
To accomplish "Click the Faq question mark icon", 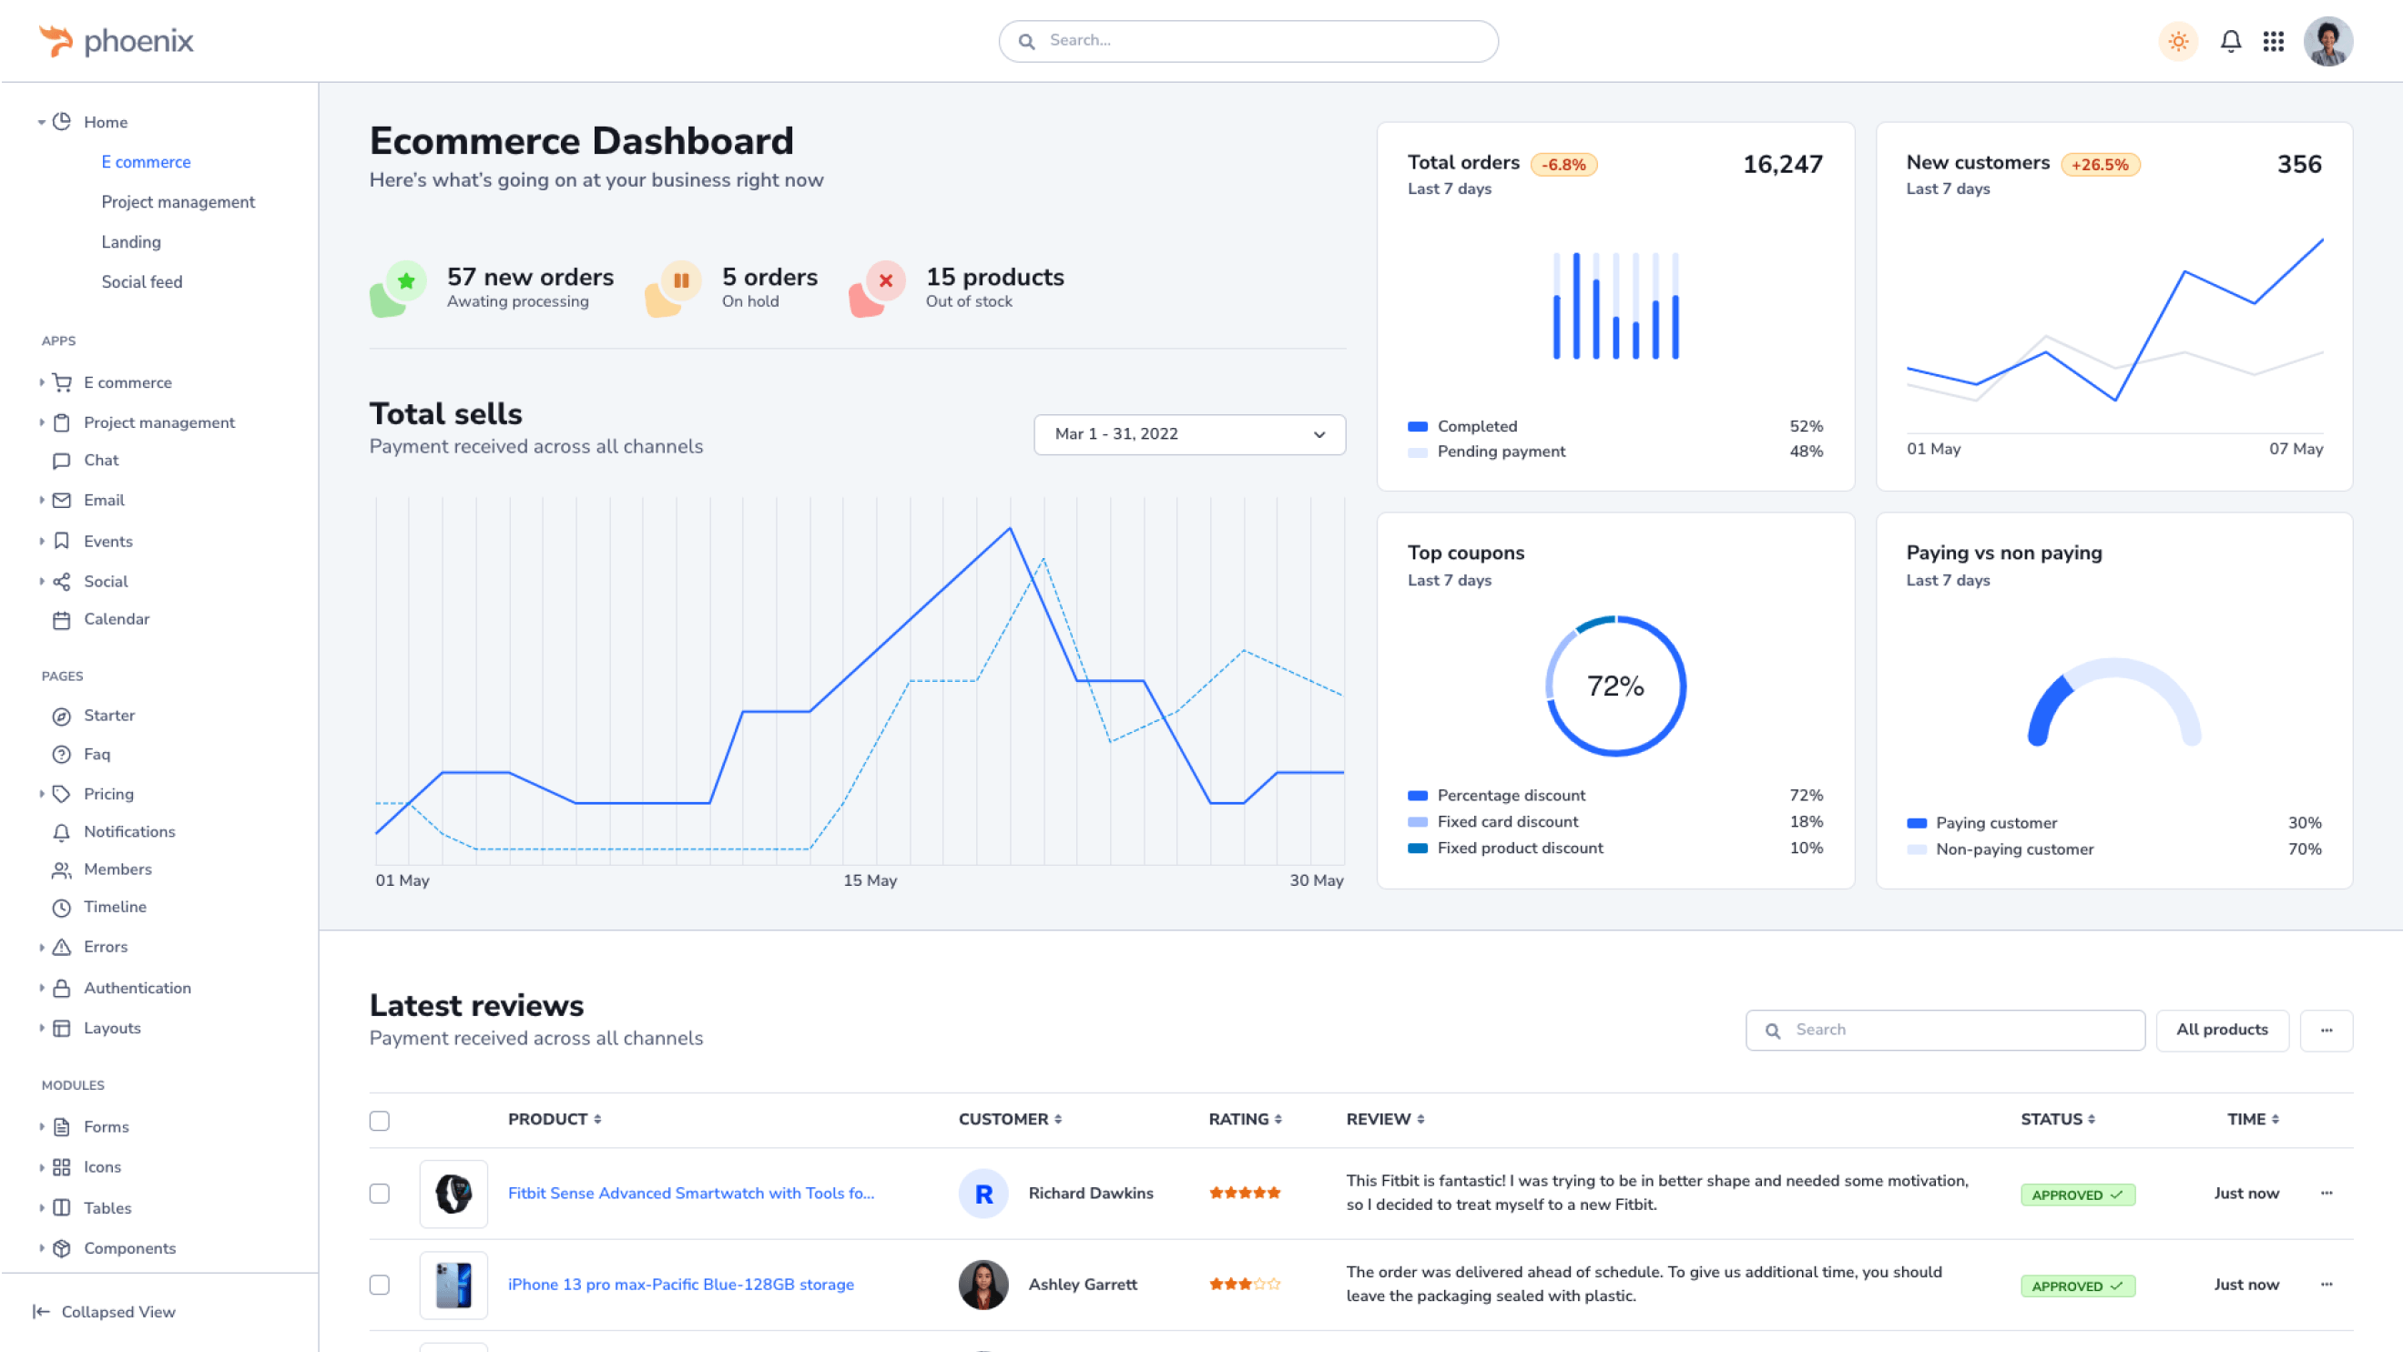I will (62, 755).
